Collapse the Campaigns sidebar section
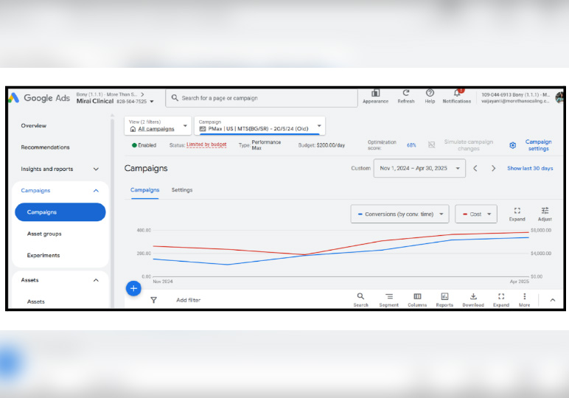 pyautogui.click(x=96, y=191)
